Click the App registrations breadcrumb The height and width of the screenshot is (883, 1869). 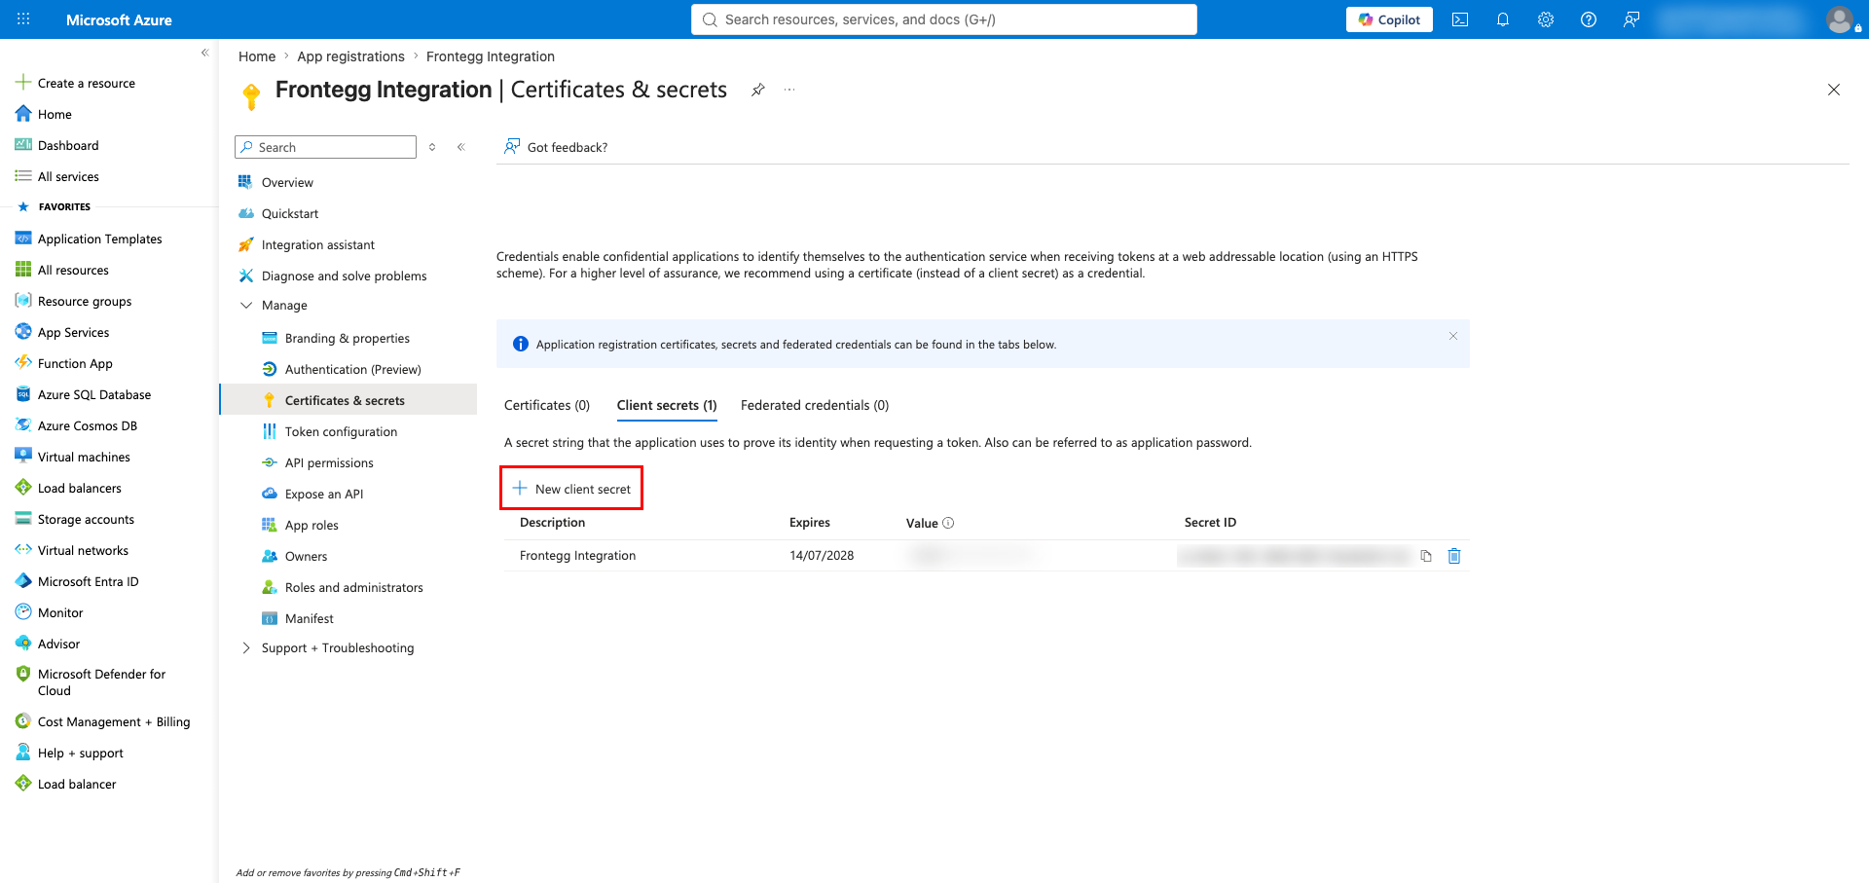[x=350, y=56]
